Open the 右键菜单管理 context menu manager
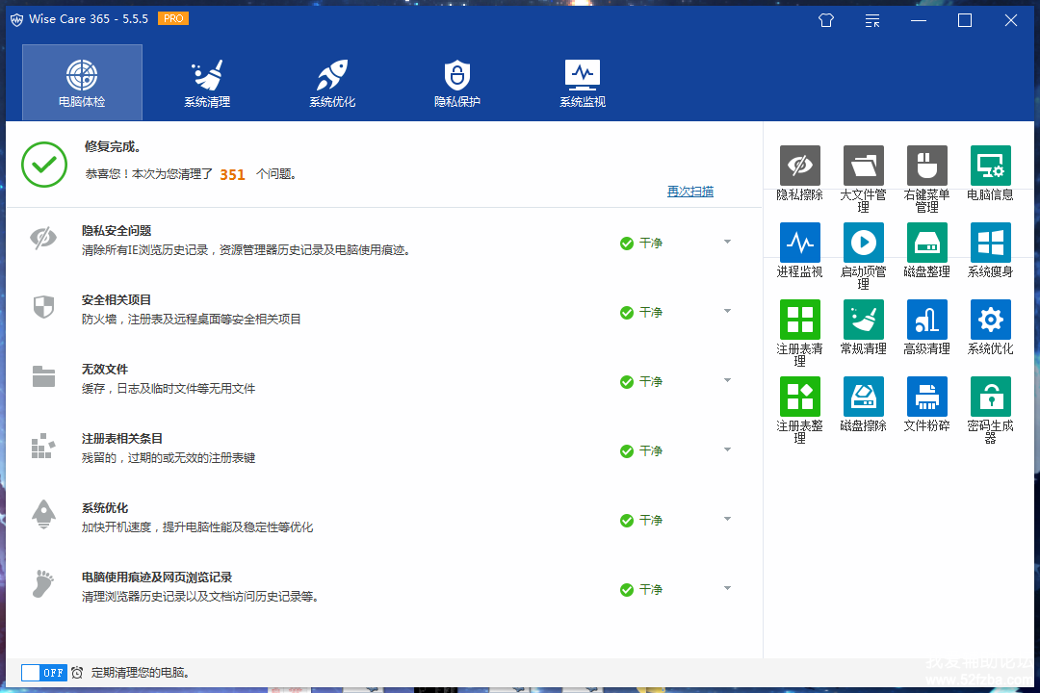 click(927, 166)
